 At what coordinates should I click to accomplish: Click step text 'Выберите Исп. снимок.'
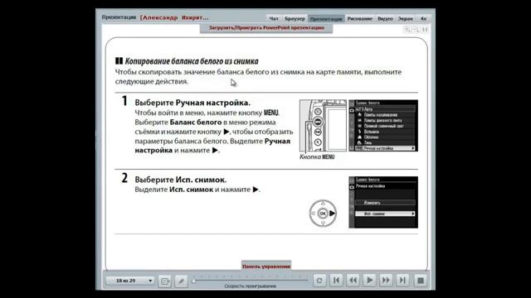point(181,180)
